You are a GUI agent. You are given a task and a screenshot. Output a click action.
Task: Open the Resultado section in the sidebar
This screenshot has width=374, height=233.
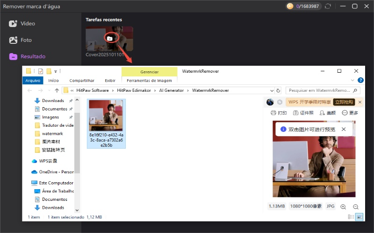[x=33, y=56]
